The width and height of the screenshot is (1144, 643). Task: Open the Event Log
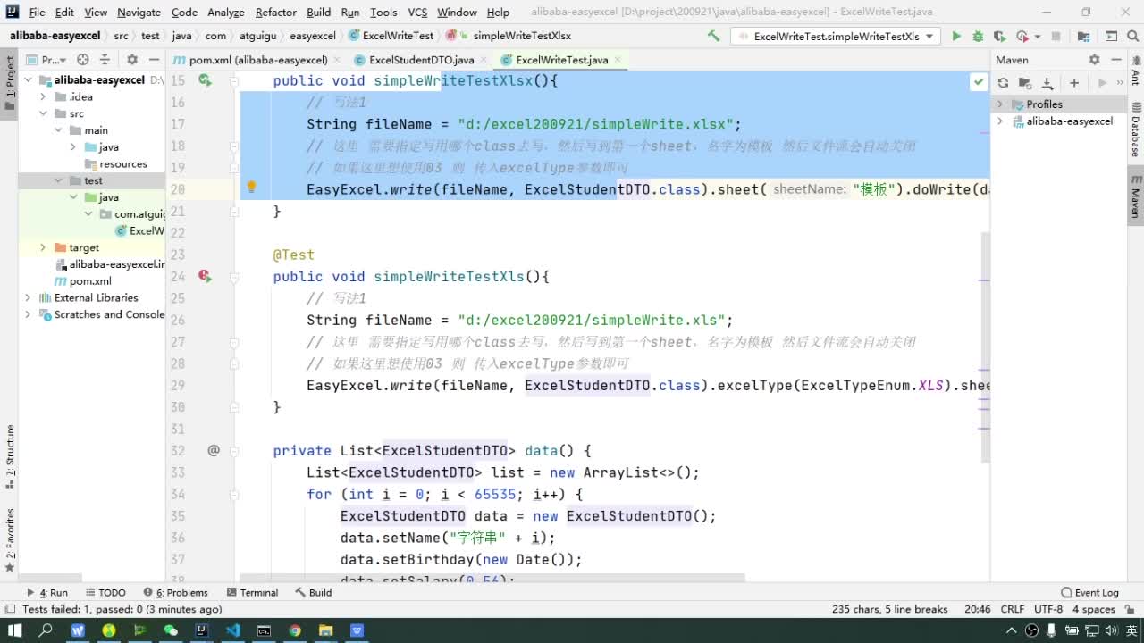[x=1089, y=592]
